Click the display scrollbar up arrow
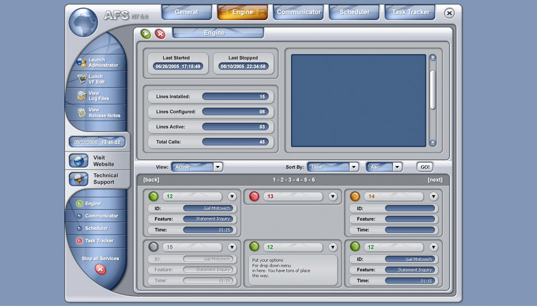 (433, 58)
